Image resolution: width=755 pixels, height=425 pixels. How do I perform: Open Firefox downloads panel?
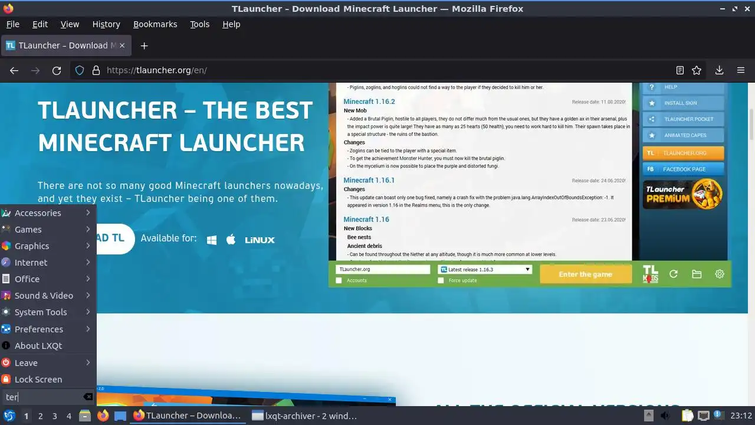point(719,70)
